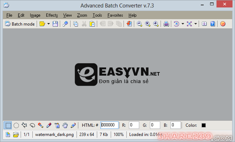
Task: Click the open folder status bar icon
Action: tap(16, 135)
